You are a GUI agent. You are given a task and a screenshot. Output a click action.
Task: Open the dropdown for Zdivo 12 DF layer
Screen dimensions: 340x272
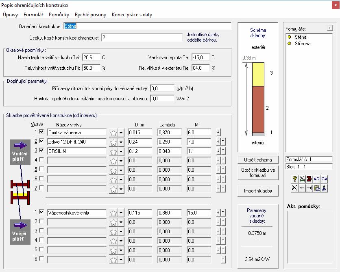click(x=121, y=142)
